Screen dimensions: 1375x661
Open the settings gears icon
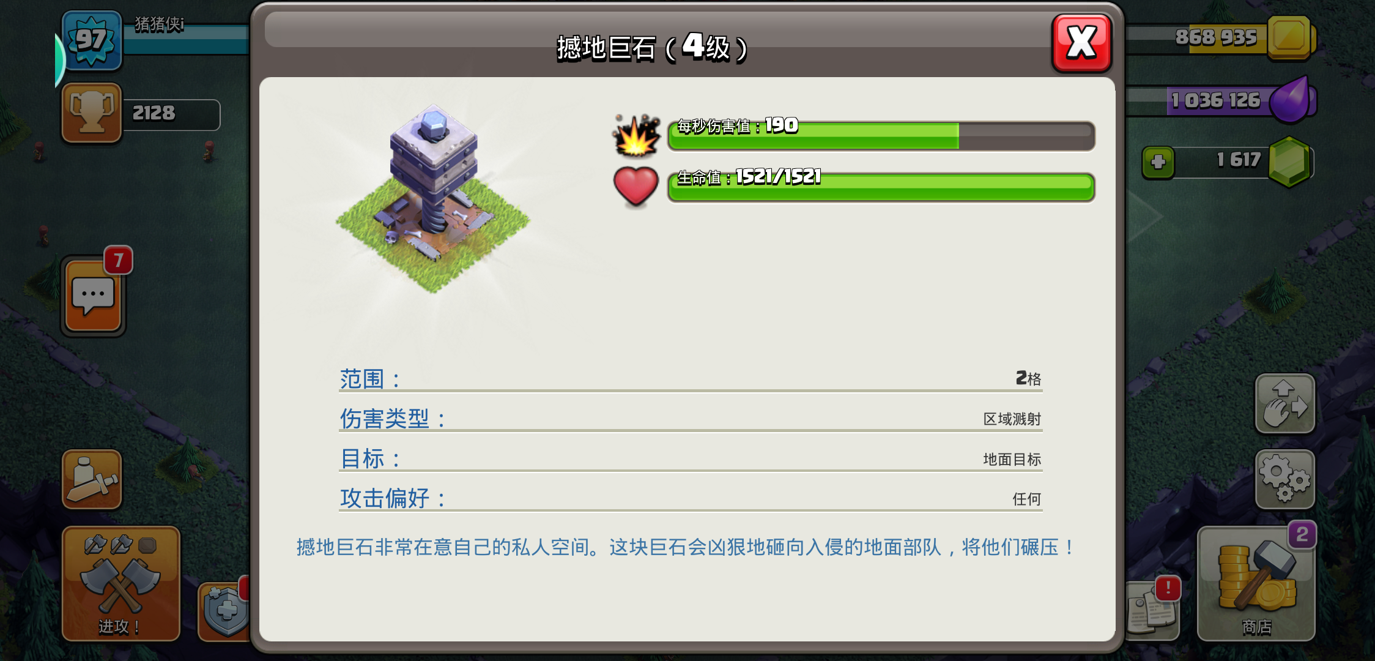click(1284, 479)
